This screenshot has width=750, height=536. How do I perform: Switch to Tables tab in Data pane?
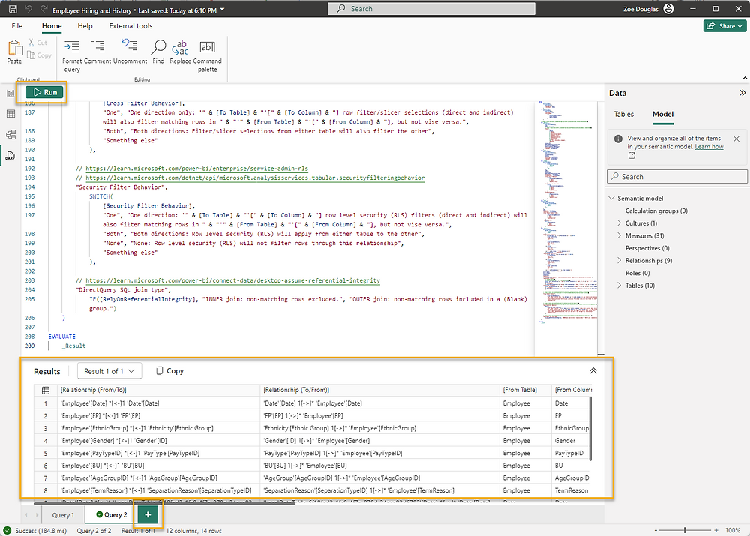coord(624,114)
